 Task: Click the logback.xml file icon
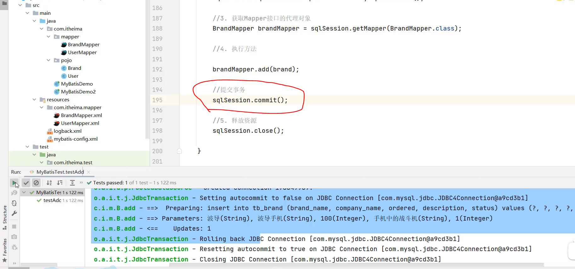[50, 131]
